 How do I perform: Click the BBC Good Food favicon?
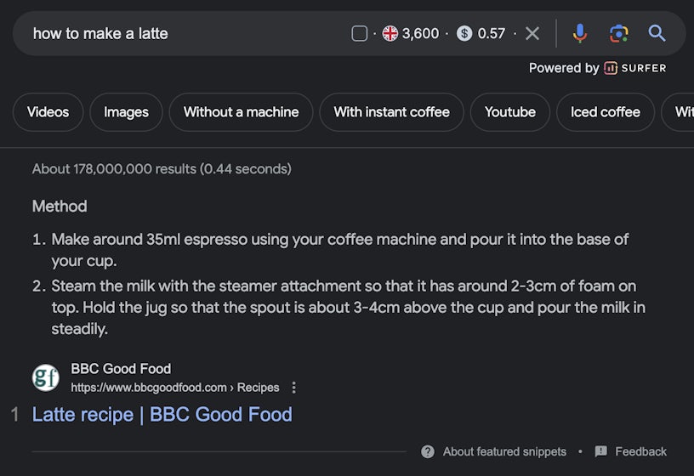coord(46,377)
